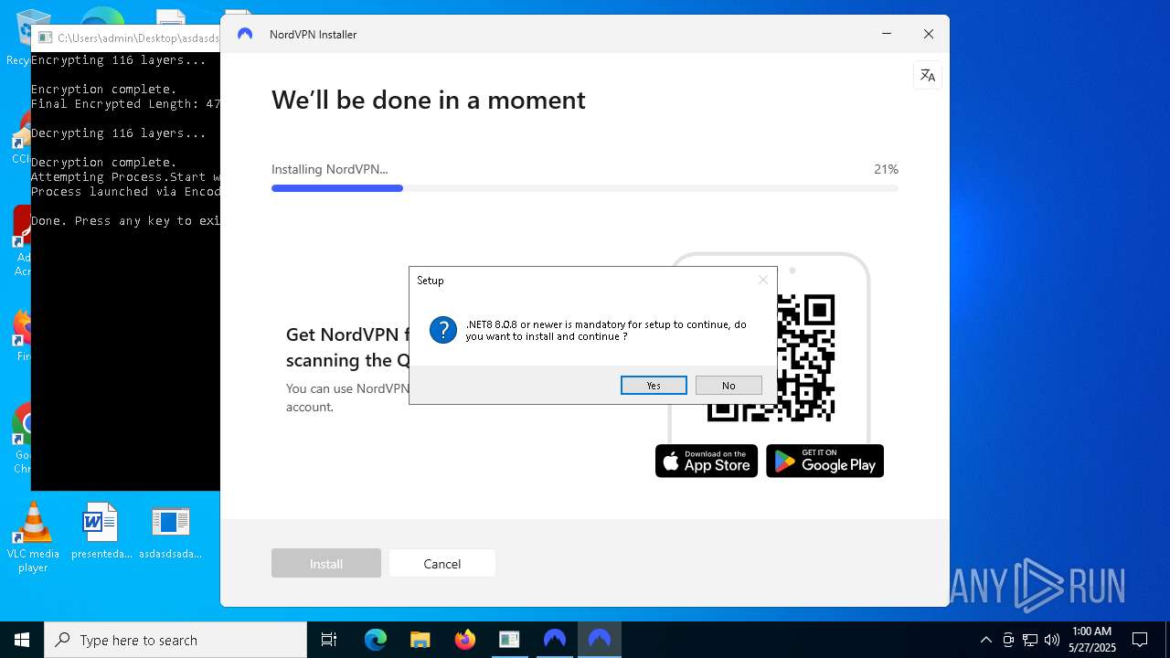Show hidden system tray icons
This screenshot has height=658, width=1170.
tap(985, 640)
